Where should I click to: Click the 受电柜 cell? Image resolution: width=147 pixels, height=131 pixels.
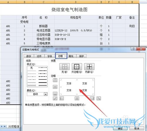pyautogui.click(x=24, y=22)
